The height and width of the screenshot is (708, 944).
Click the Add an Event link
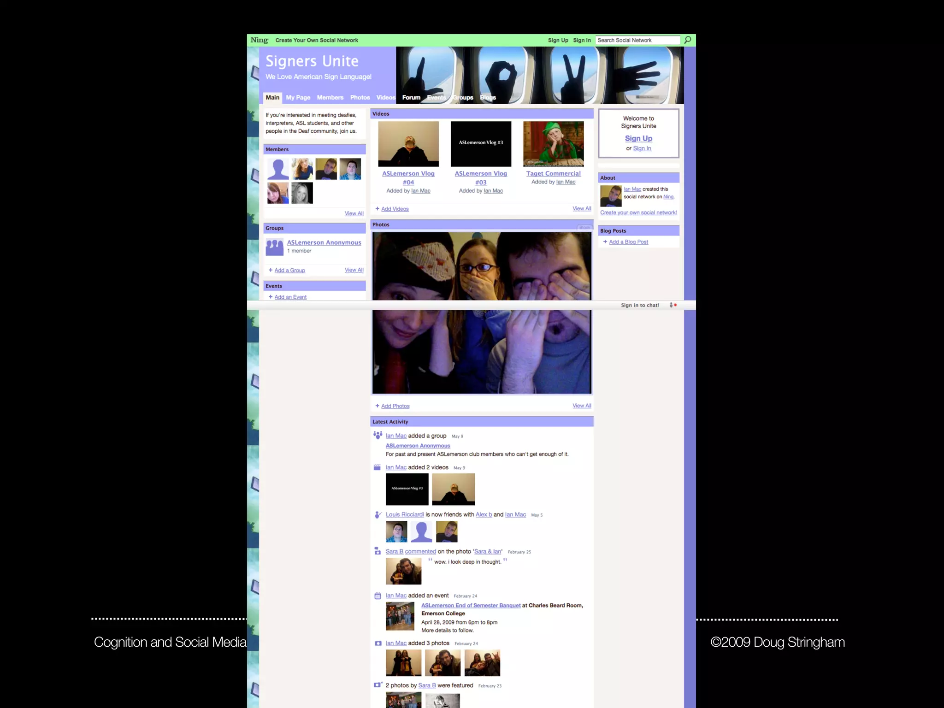(290, 297)
